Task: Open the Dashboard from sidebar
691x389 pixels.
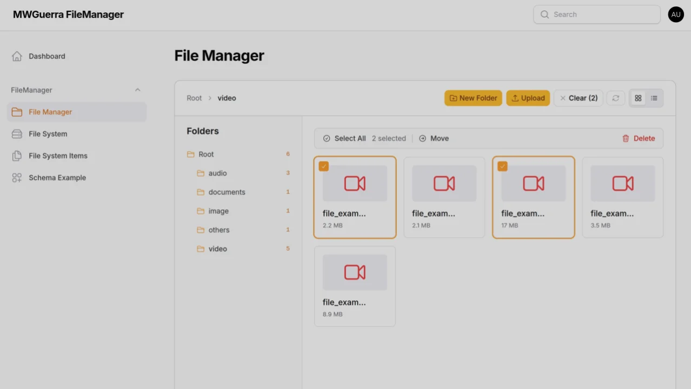Action: pyautogui.click(x=46, y=56)
